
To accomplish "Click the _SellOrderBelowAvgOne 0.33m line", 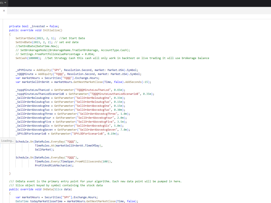I will [x=70, y=98].
